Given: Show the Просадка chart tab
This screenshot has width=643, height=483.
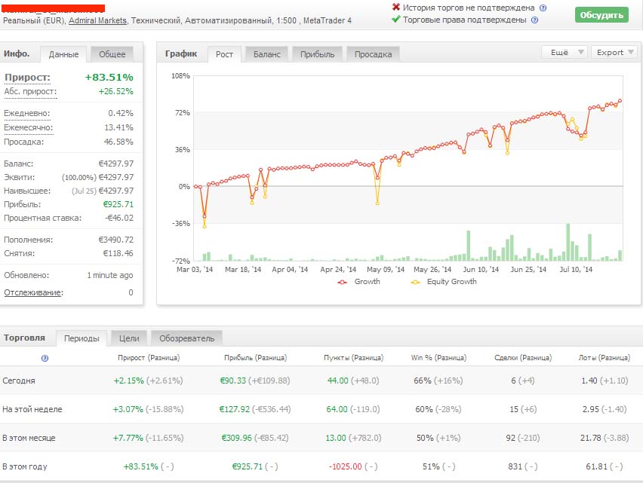Looking at the screenshot, I should (373, 53).
